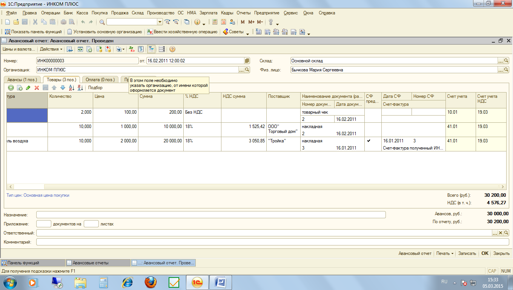Image resolution: width=513 pixels, height=290 pixels.
Task: Open the Печать dropdown at bottom
Action: [x=445, y=253]
